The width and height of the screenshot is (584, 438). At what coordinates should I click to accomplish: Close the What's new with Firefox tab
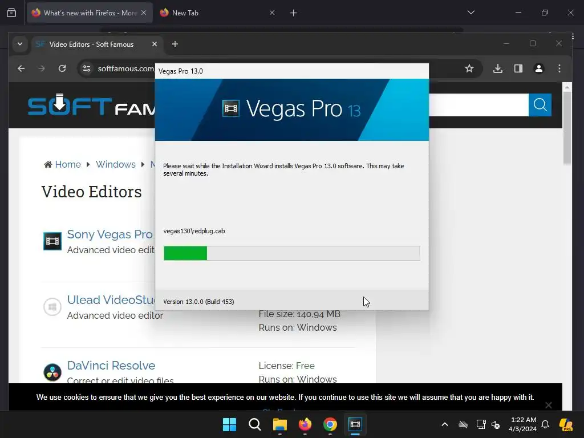(144, 13)
